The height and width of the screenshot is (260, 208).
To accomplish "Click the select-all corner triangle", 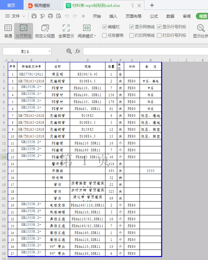I will point(6,60).
